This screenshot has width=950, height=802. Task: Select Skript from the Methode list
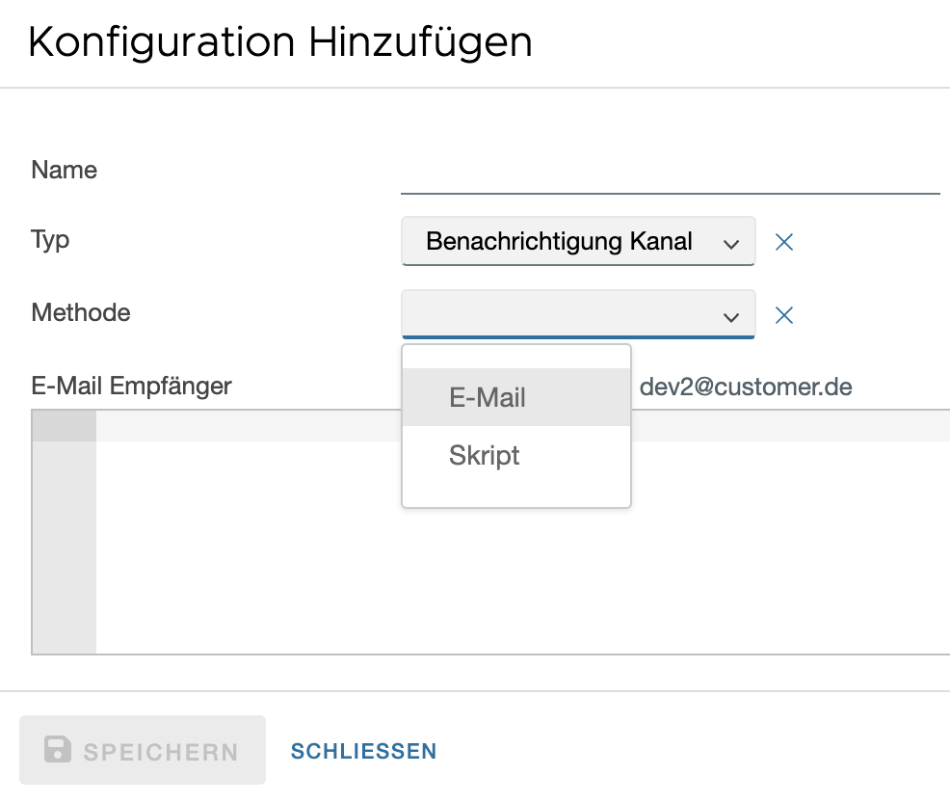tap(484, 455)
